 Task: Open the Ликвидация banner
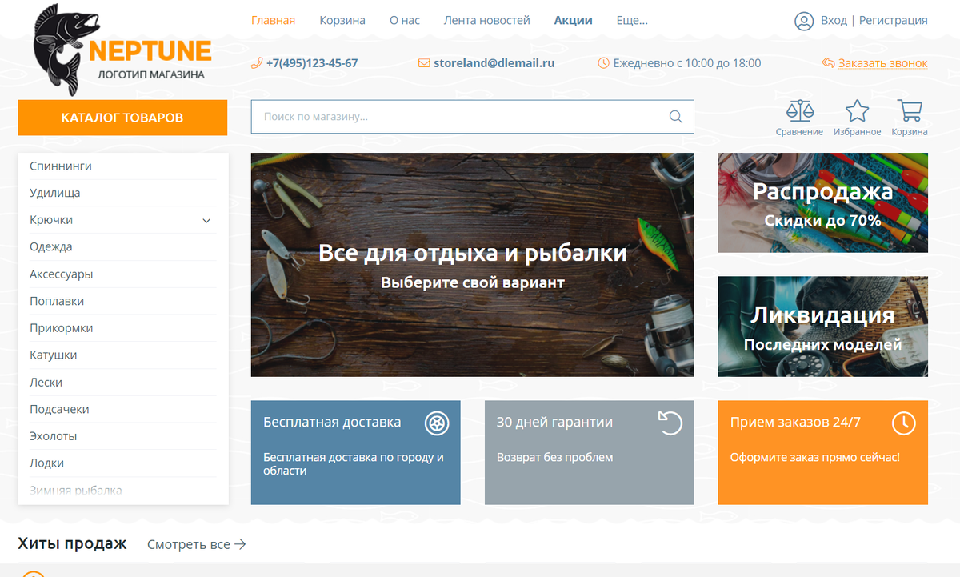click(822, 326)
